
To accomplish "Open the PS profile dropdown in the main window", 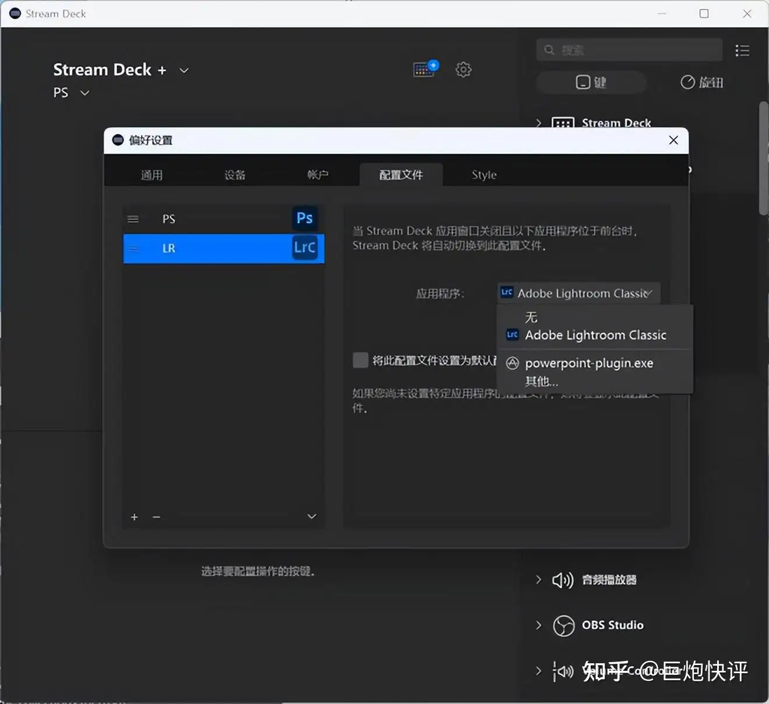I will [85, 93].
